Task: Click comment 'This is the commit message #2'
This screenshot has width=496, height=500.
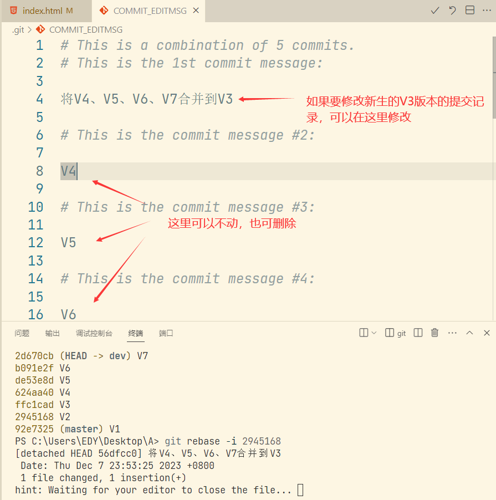Action: coord(188,135)
